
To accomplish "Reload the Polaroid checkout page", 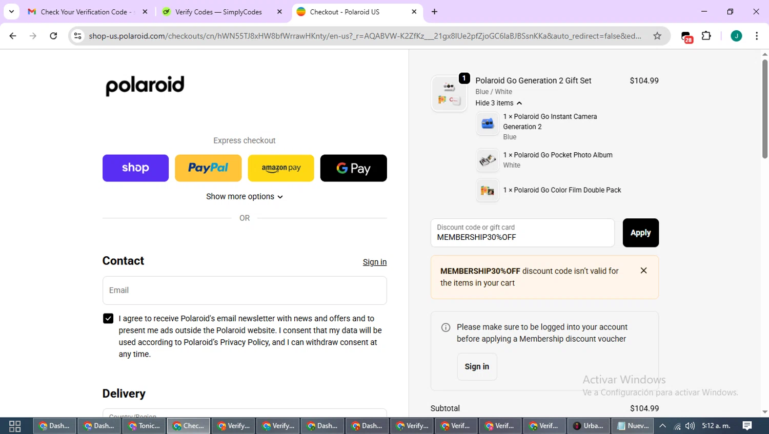I will coord(53,36).
